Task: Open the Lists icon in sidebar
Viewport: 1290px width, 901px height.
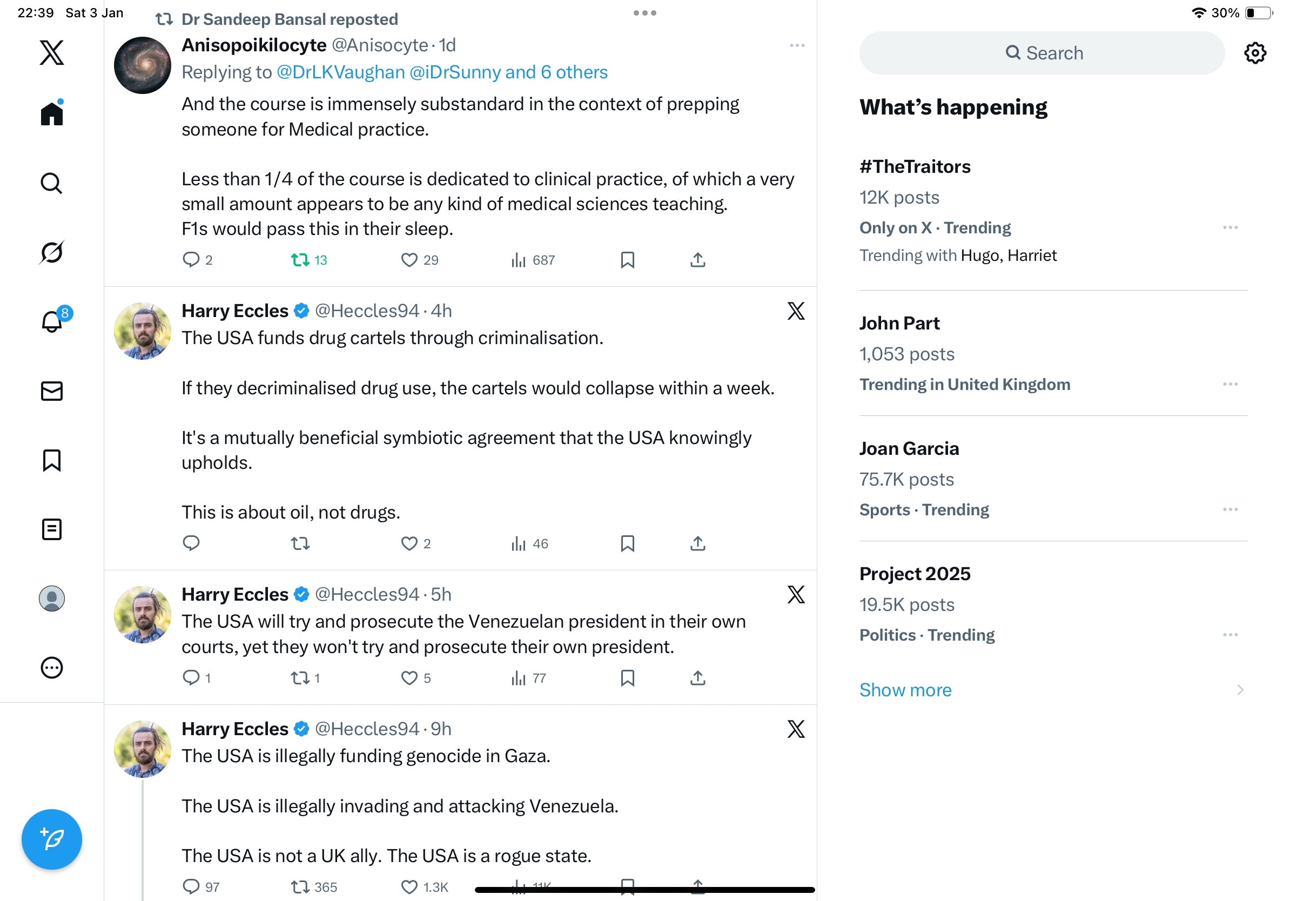Action: pyautogui.click(x=52, y=529)
